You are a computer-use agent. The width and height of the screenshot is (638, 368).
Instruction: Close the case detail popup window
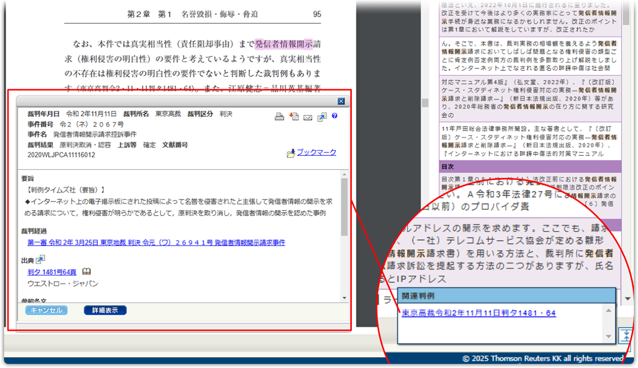(x=341, y=101)
